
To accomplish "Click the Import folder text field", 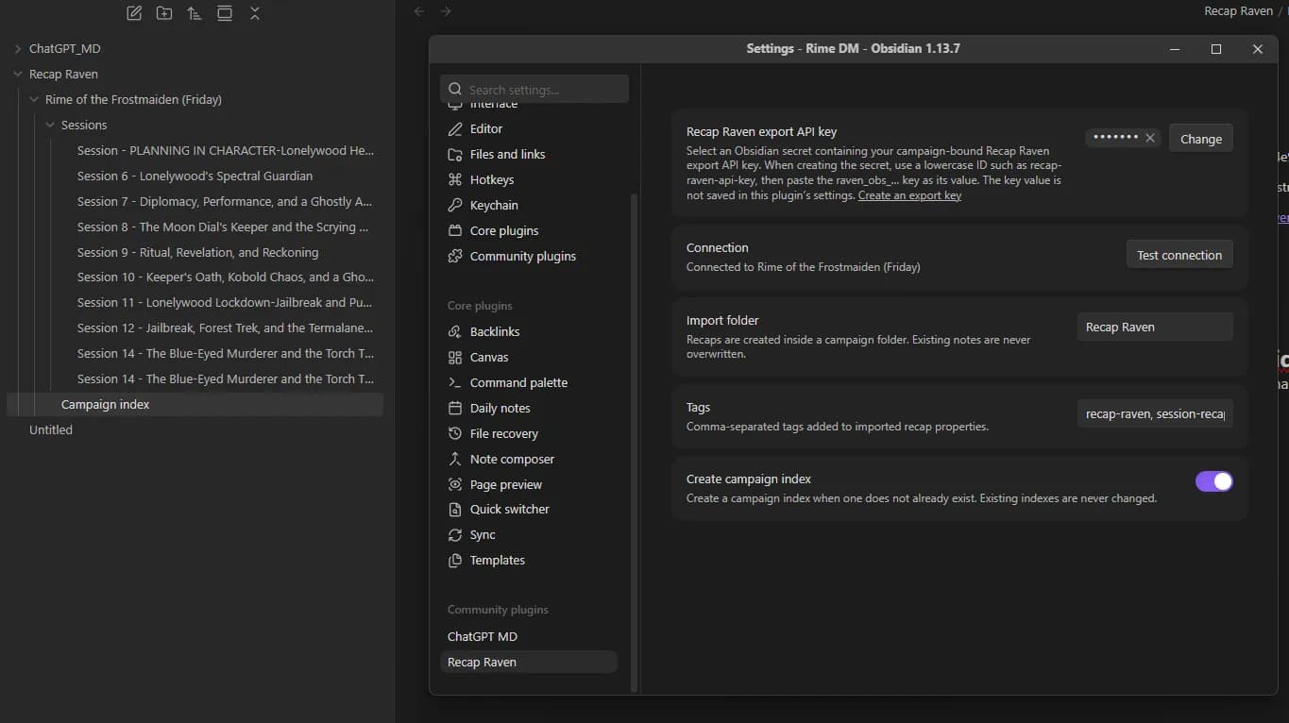I will click(x=1155, y=327).
